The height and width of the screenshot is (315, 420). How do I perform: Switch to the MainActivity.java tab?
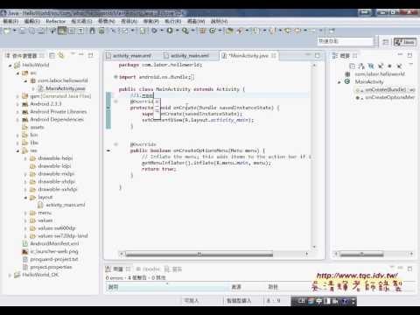tap(248, 56)
